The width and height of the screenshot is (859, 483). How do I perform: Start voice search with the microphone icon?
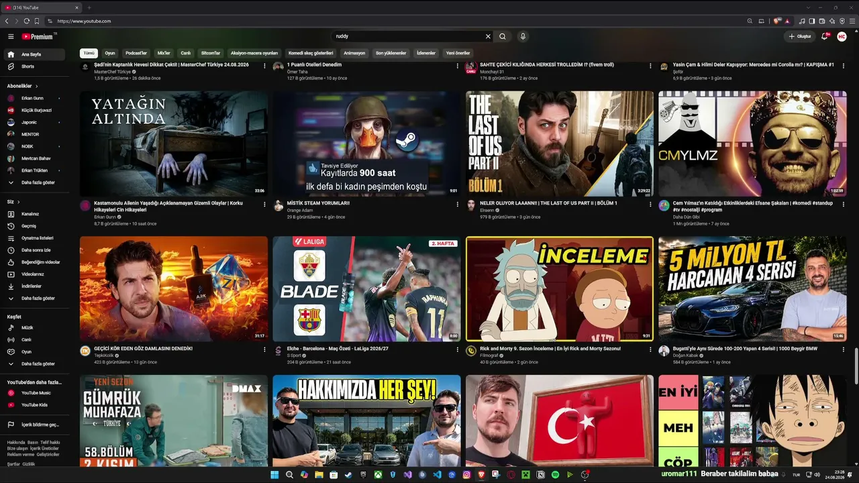(x=523, y=36)
